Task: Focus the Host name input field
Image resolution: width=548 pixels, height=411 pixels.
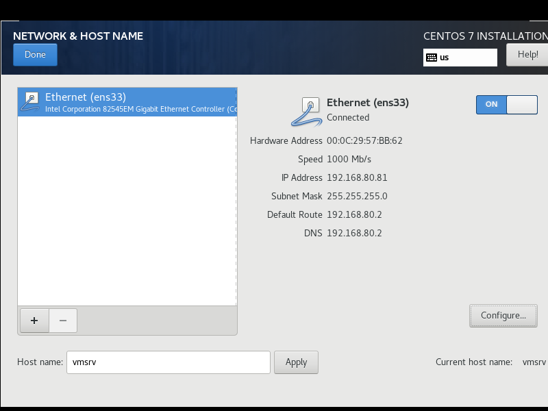Action: coord(169,362)
